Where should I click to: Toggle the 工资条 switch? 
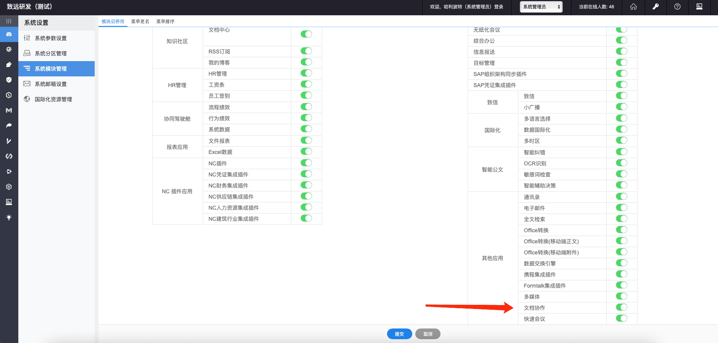pyautogui.click(x=306, y=84)
